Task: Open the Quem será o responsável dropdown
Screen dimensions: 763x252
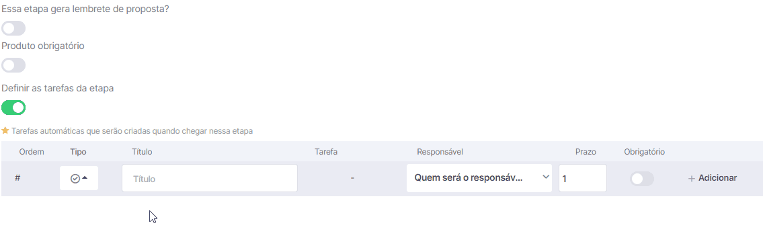Action: click(479, 178)
